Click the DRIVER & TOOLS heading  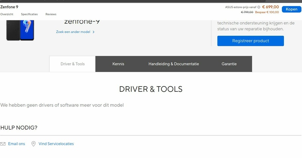tap(151, 89)
